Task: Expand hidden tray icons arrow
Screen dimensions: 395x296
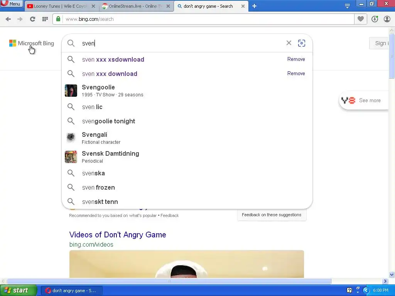Action: (366, 291)
